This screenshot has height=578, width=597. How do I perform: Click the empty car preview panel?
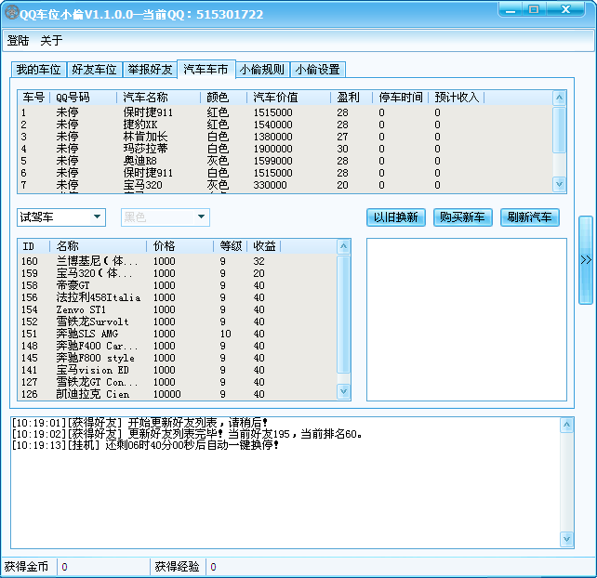(x=467, y=320)
